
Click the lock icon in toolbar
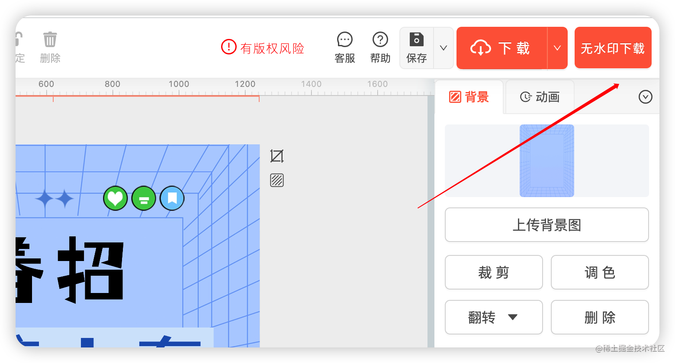click(x=19, y=40)
